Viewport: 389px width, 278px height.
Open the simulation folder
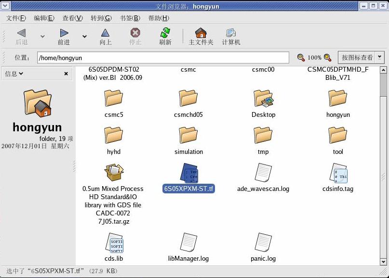pos(188,136)
